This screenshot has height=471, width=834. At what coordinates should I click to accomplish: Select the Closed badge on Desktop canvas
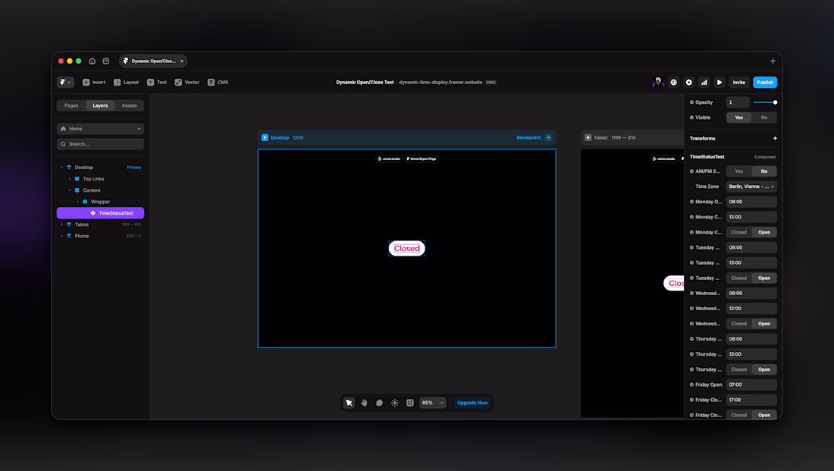point(407,249)
